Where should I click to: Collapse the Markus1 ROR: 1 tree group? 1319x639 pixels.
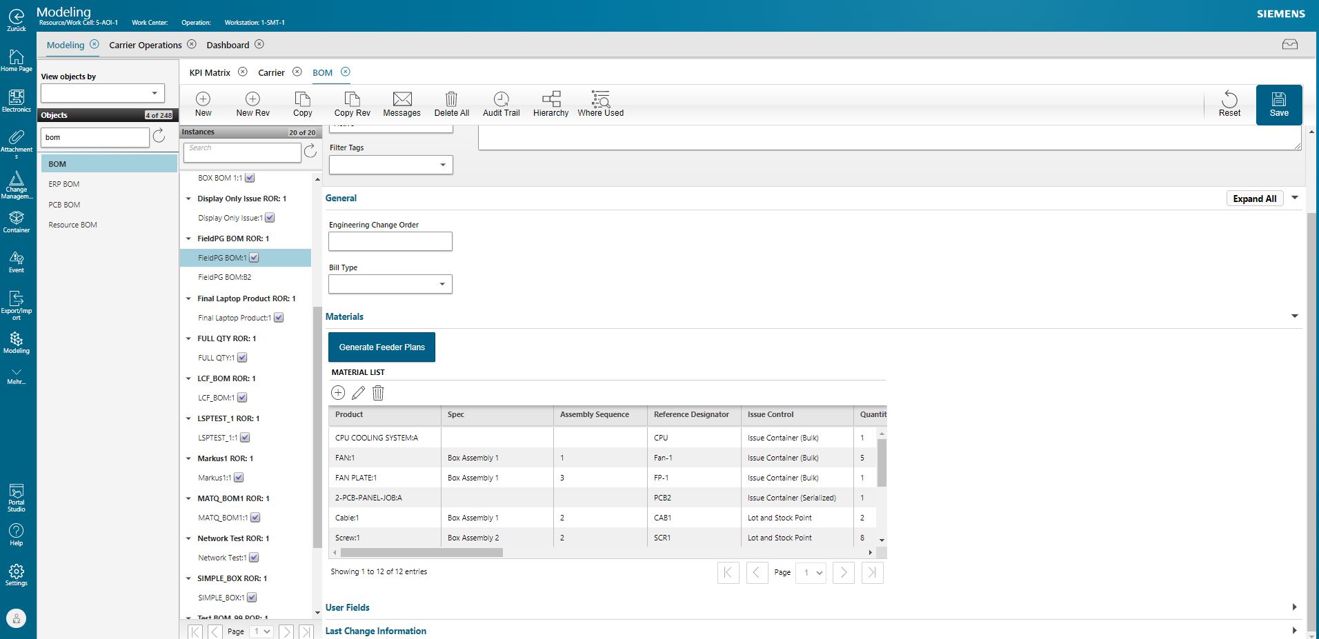188,458
